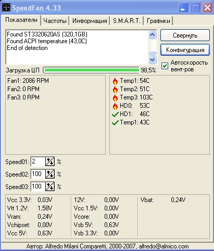Click the 'Vcore:' voltage label
Image resolution: width=214 pixels, height=251 pixels.
pyautogui.click(x=82, y=217)
